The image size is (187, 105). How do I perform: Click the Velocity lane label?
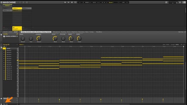tap(6, 99)
